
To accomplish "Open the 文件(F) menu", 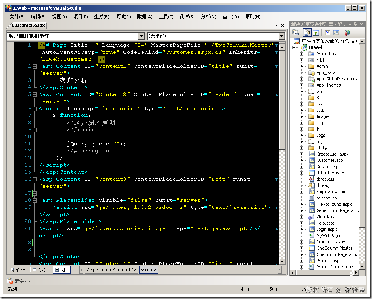I will coord(17,17).
